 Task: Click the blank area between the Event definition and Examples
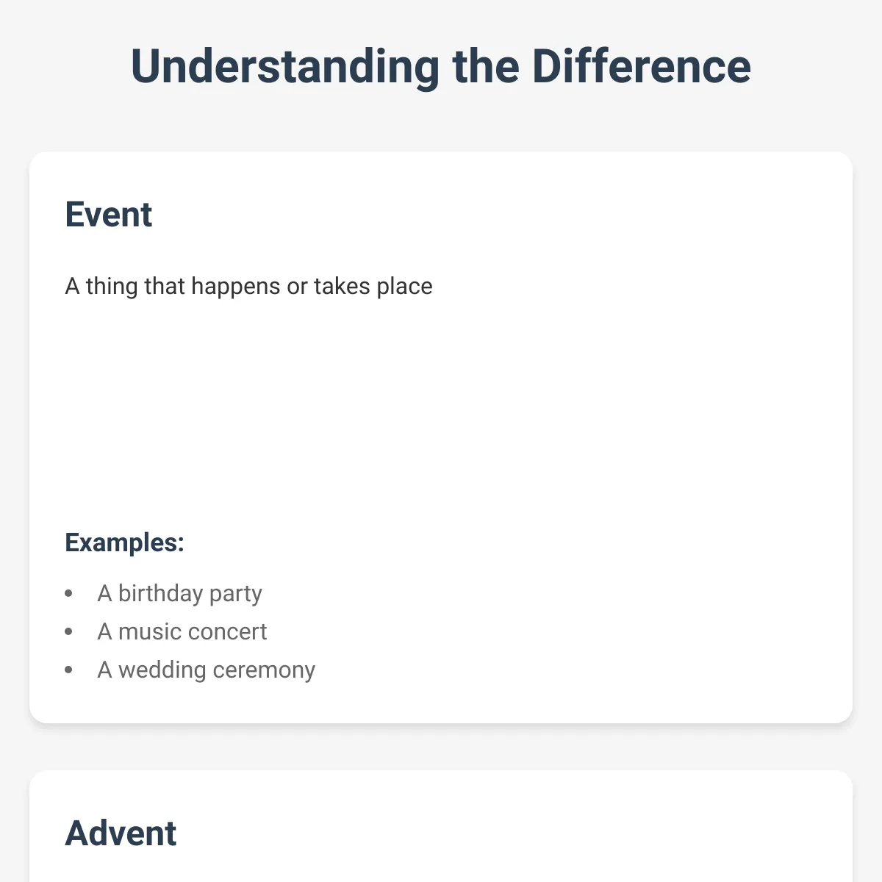(441, 412)
